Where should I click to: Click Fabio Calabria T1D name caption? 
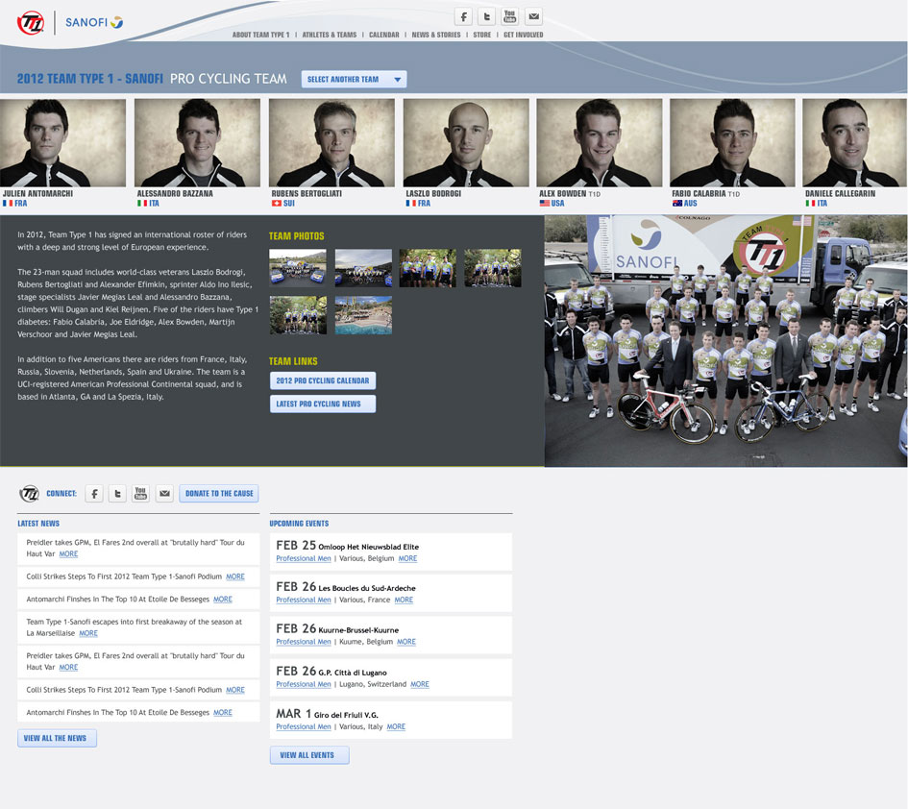point(706,194)
